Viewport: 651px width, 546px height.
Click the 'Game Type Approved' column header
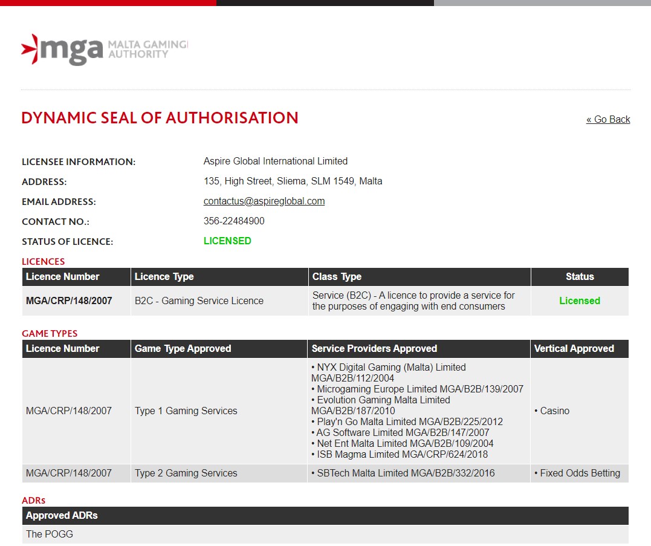tap(219, 348)
